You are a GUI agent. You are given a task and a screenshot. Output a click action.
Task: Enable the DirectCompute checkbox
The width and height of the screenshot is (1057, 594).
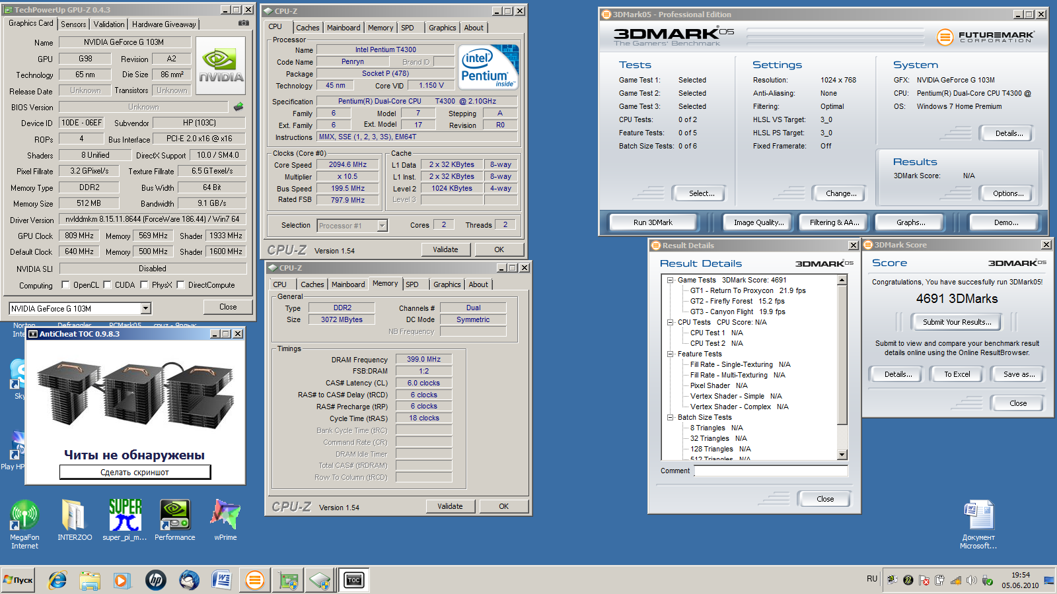pos(180,285)
